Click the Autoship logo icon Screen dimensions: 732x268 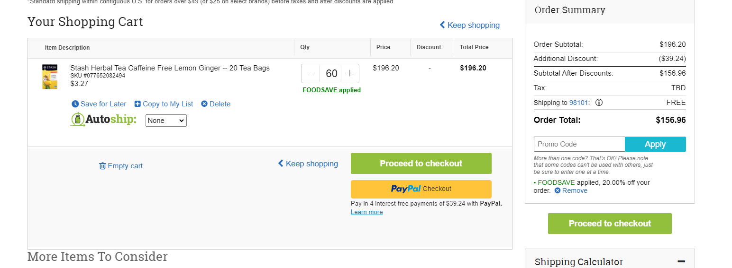pyautogui.click(x=78, y=120)
